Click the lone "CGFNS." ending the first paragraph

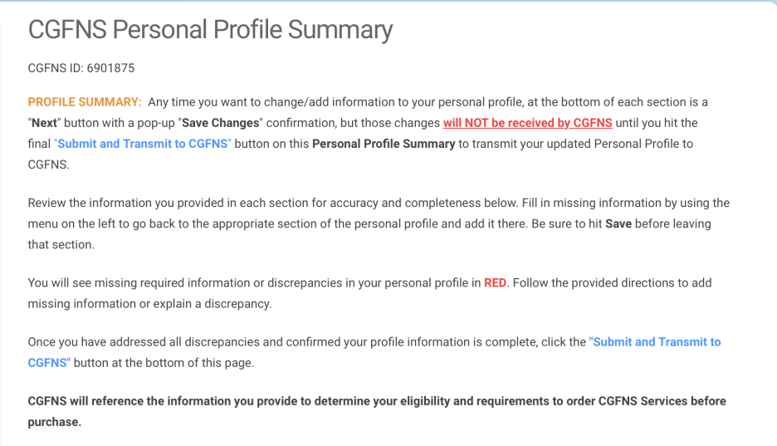click(48, 164)
